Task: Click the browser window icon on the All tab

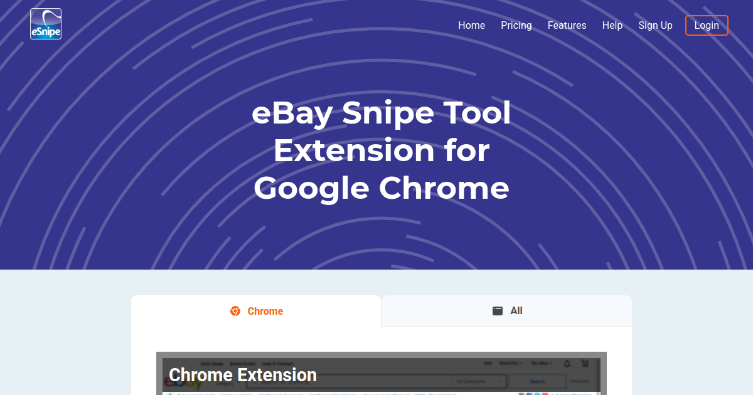Action: click(497, 310)
